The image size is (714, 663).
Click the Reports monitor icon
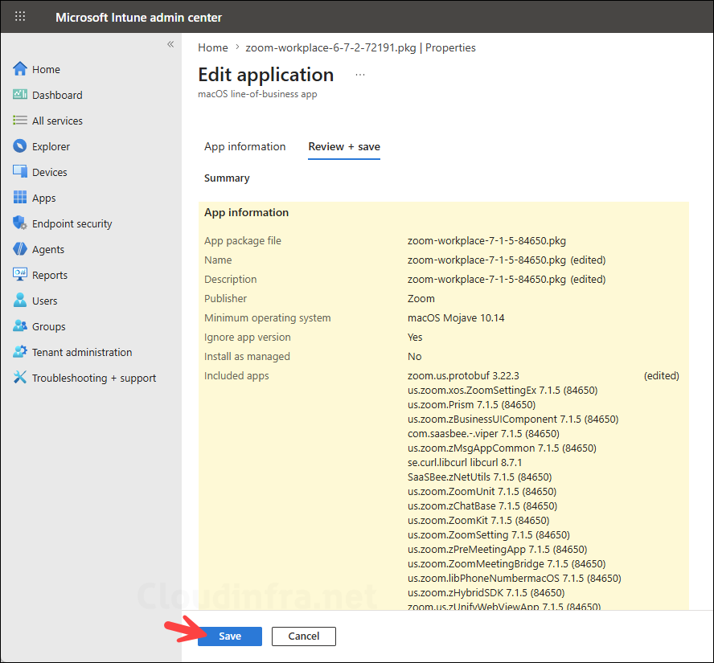point(20,275)
